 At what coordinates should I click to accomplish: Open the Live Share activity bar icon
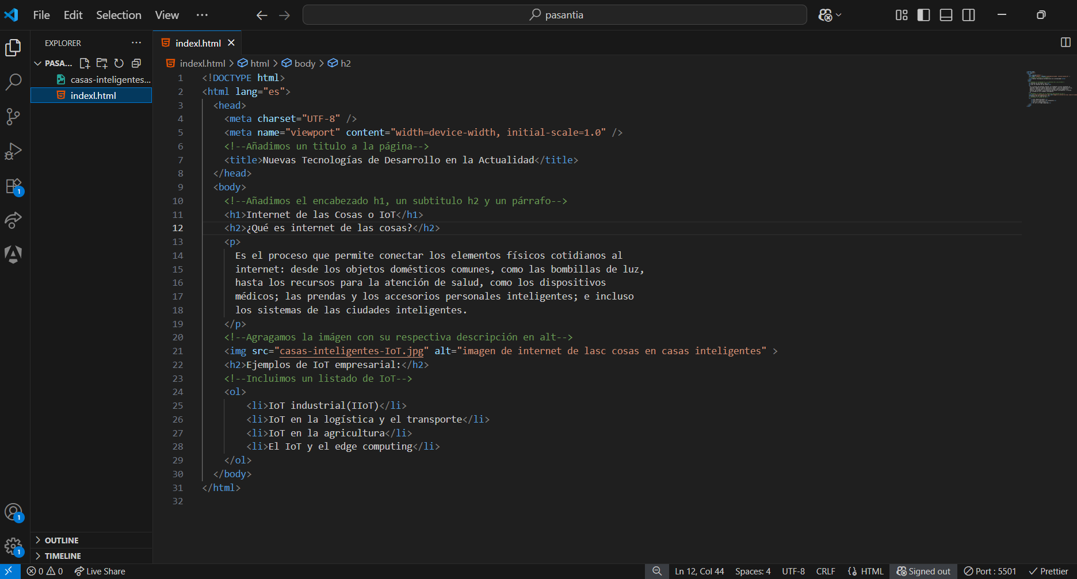tap(13, 220)
